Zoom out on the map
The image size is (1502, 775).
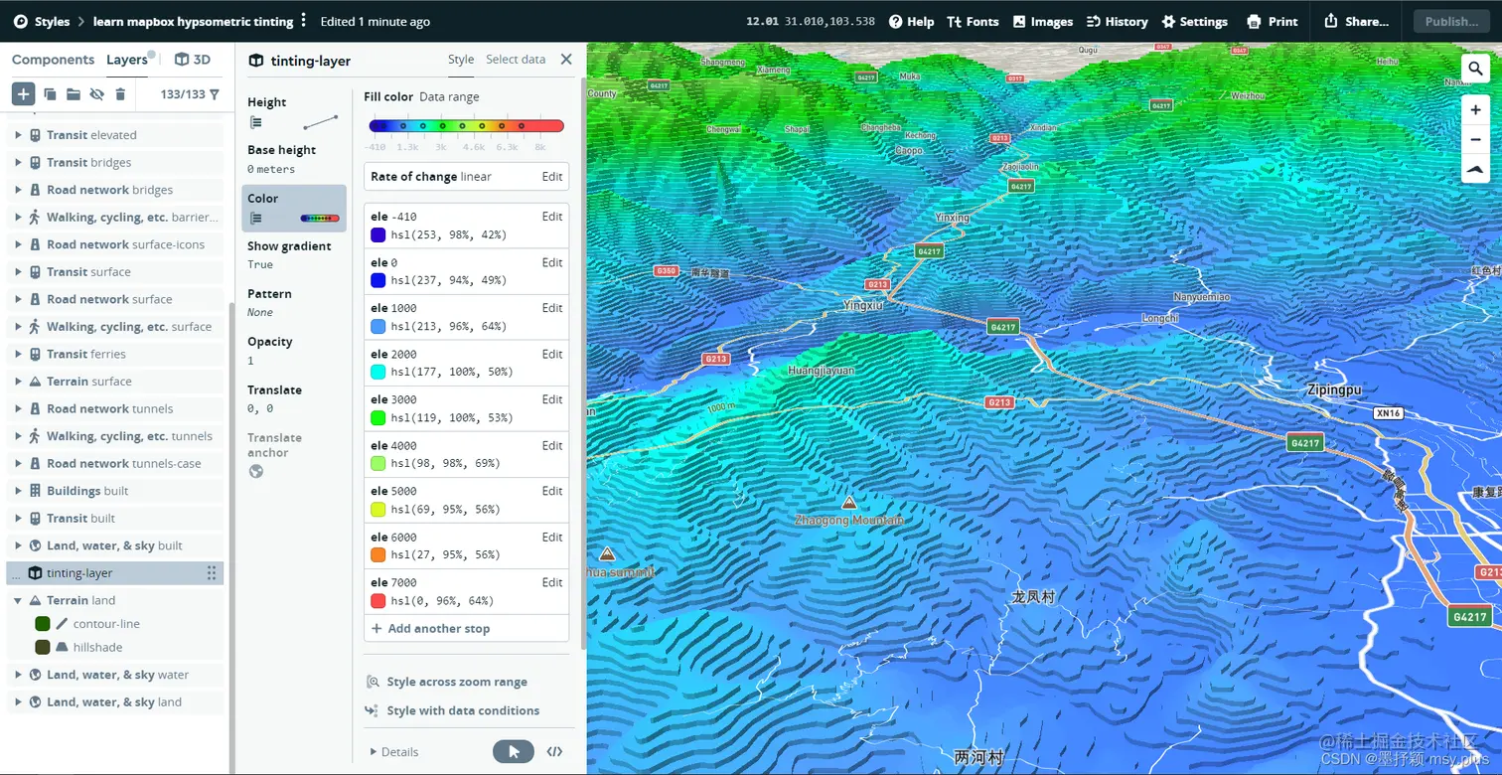click(x=1475, y=139)
